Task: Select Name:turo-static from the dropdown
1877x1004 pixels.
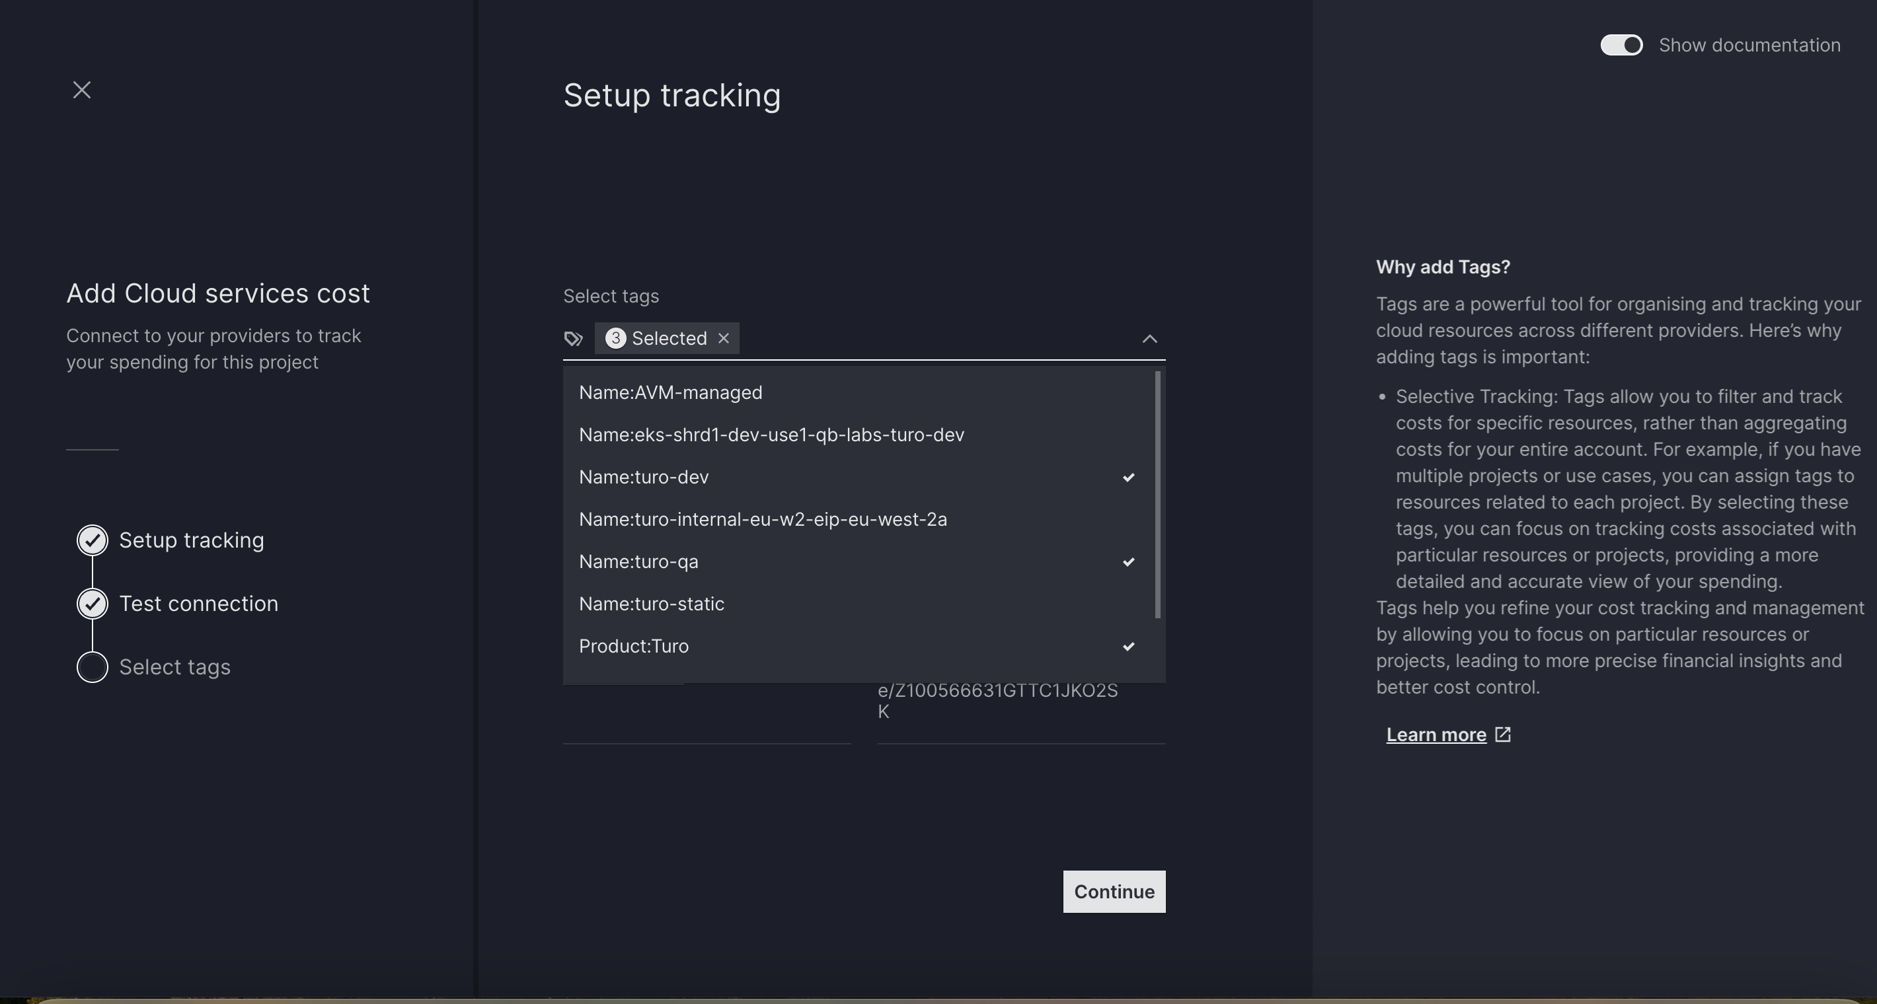Action: click(x=651, y=604)
